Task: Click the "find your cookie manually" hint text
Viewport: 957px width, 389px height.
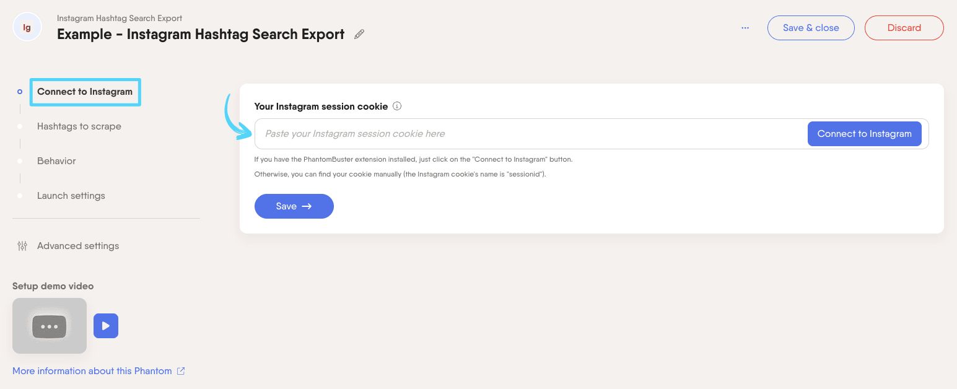Action: pyautogui.click(x=400, y=175)
